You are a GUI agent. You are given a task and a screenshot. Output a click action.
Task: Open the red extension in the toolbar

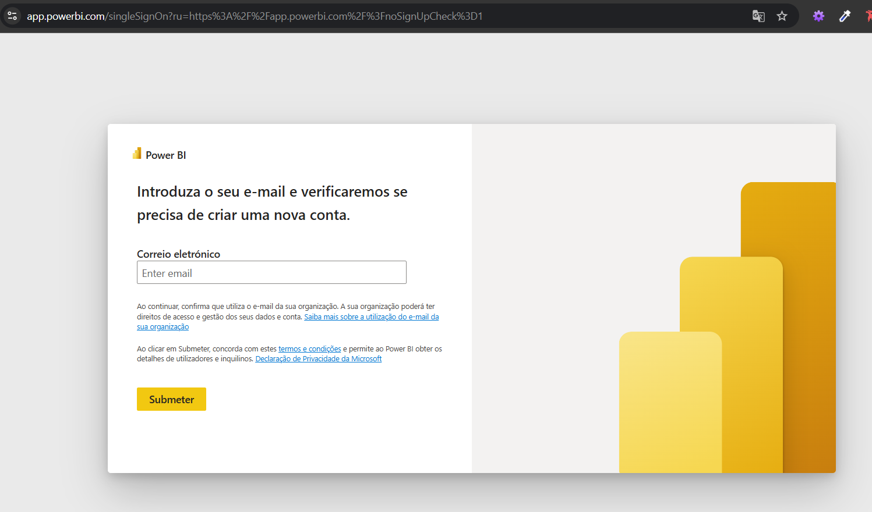pyautogui.click(x=868, y=16)
